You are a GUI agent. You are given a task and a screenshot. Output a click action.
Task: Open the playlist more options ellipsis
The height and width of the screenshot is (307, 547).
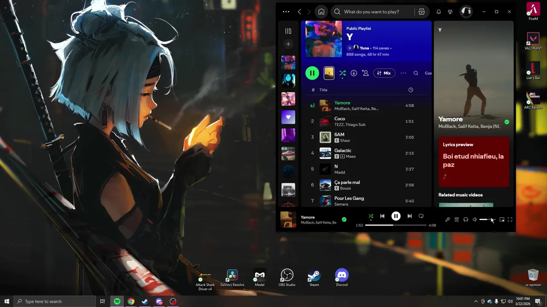point(403,73)
